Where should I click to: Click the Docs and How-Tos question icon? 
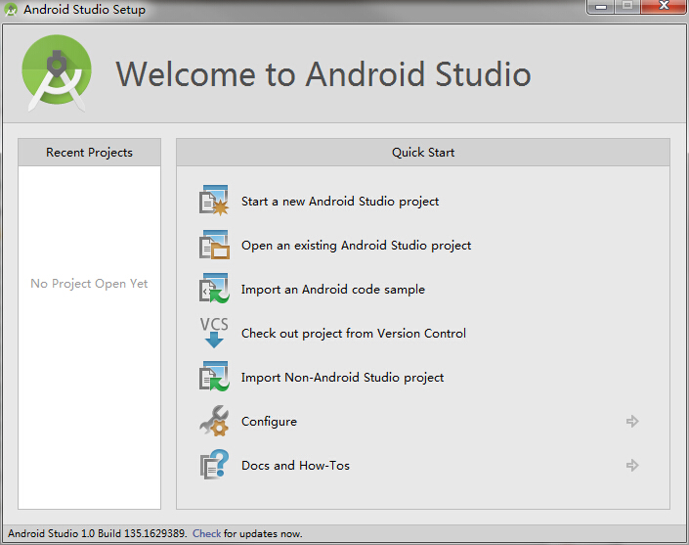(x=214, y=465)
